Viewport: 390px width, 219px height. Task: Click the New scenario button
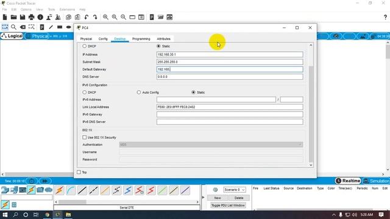218,198
